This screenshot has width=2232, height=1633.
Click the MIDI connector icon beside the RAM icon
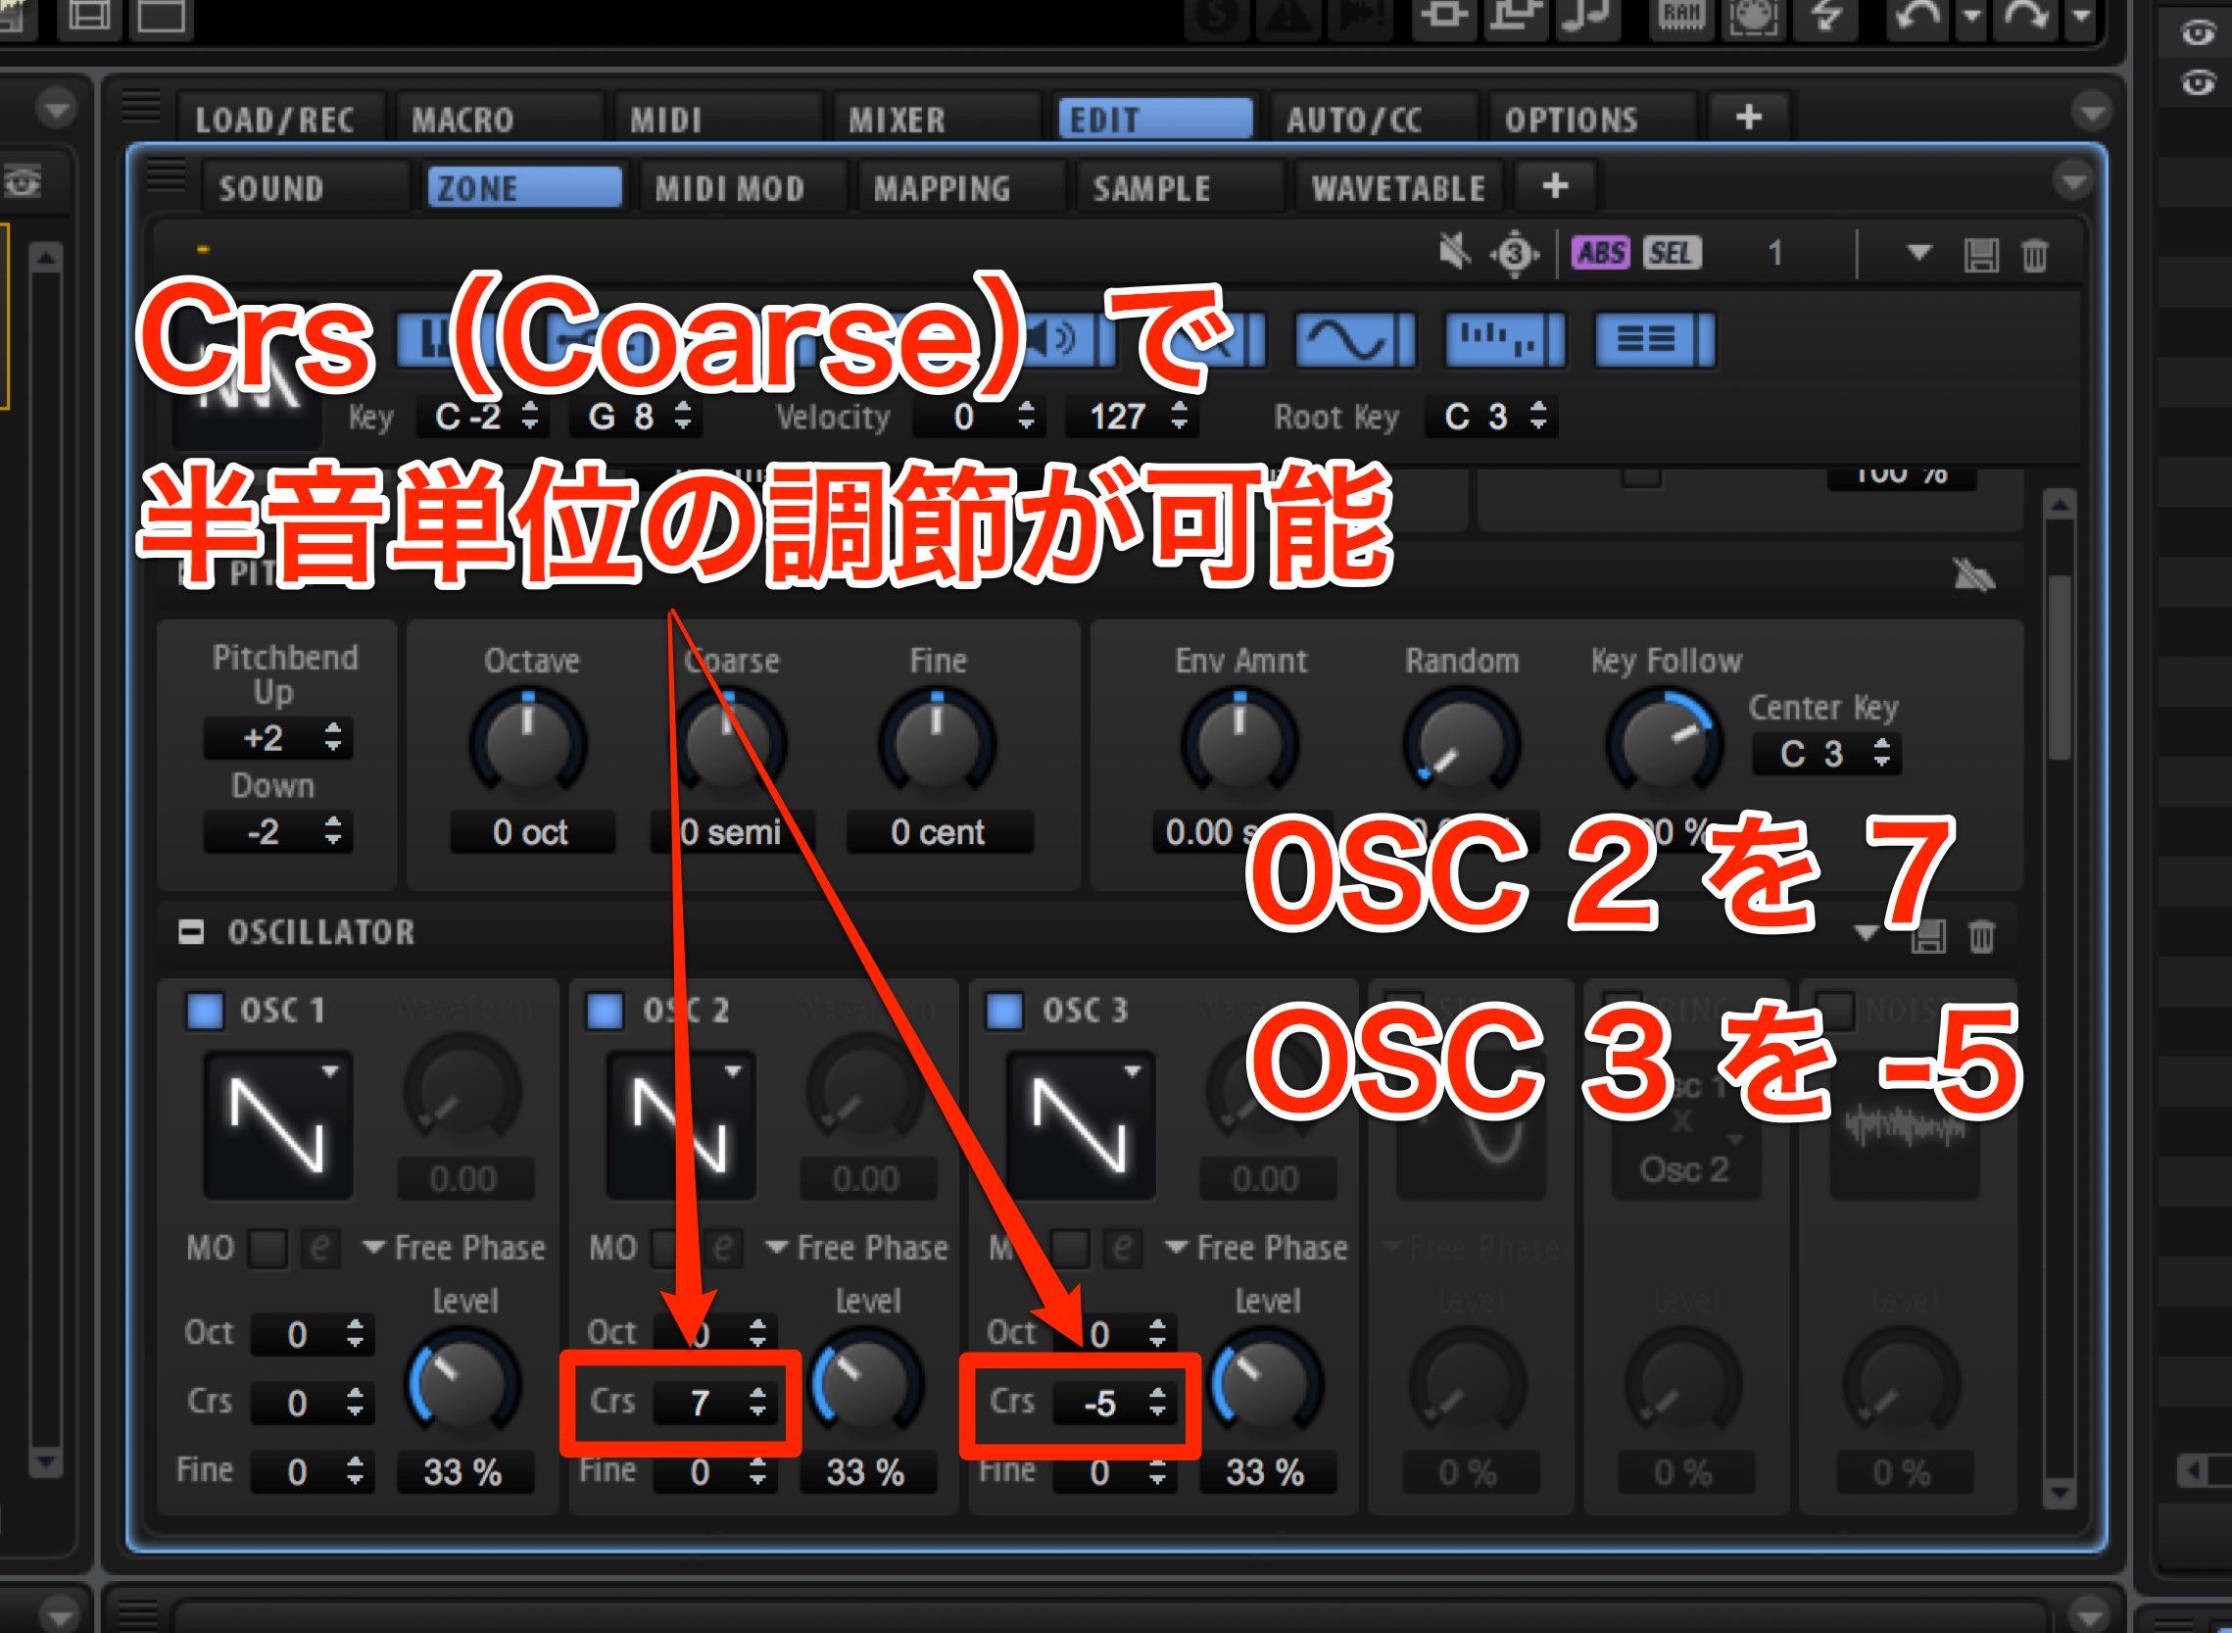[x=1754, y=16]
